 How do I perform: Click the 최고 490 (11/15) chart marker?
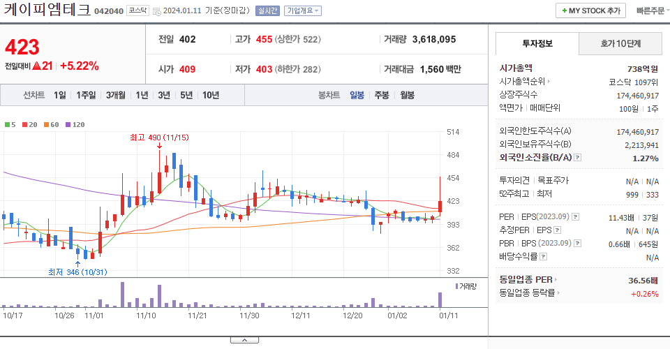(159, 138)
